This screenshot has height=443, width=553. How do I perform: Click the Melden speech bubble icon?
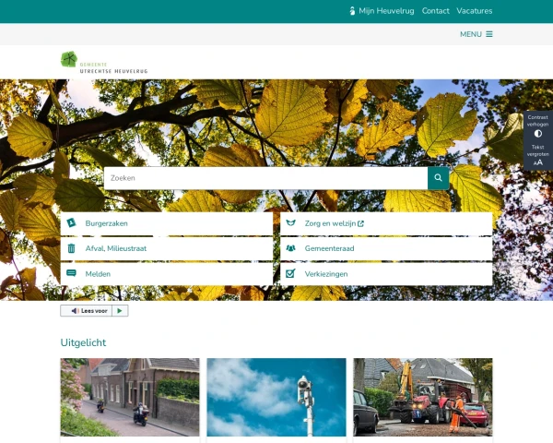[71, 273]
